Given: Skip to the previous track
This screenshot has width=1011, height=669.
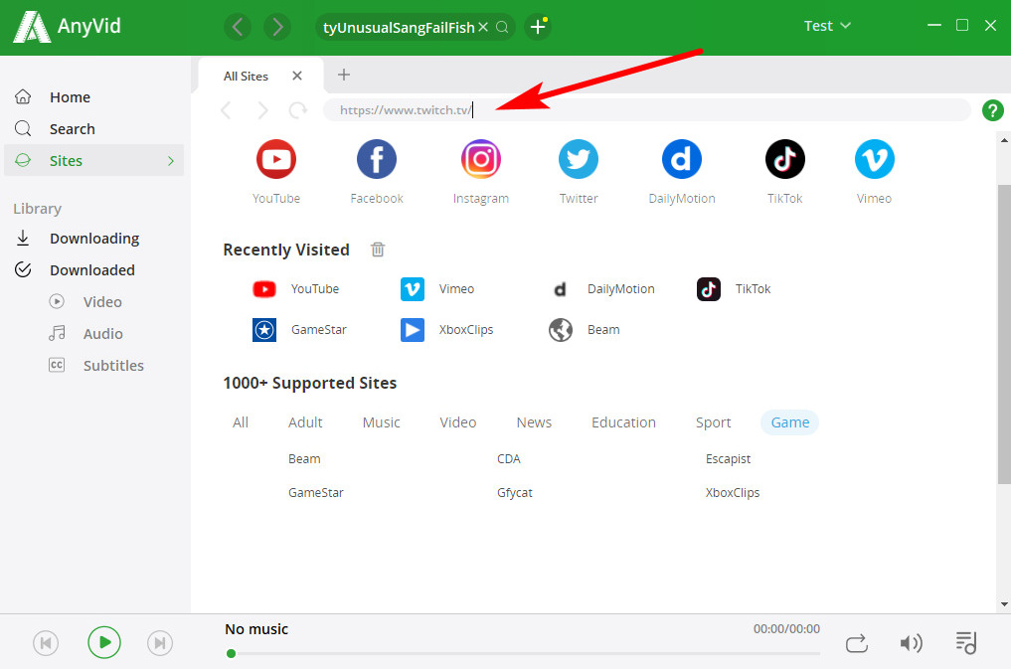Looking at the screenshot, I should tap(46, 643).
